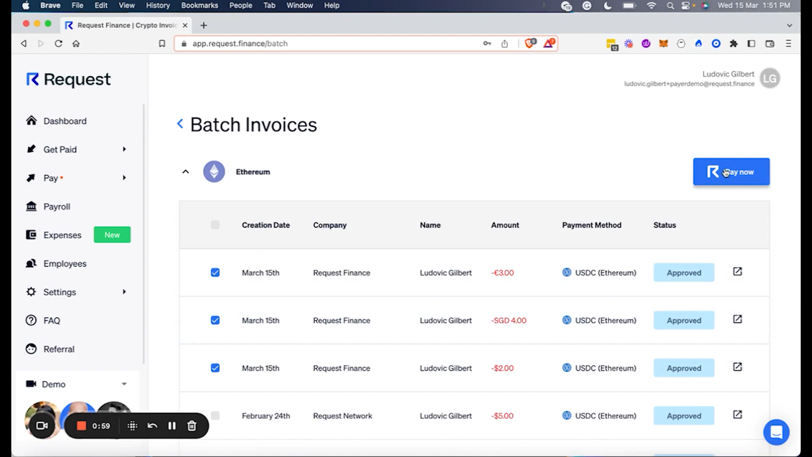The height and width of the screenshot is (457, 812).
Task: Restart the recording with the undo arrow
Action: pyautogui.click(x=152, y=426)
